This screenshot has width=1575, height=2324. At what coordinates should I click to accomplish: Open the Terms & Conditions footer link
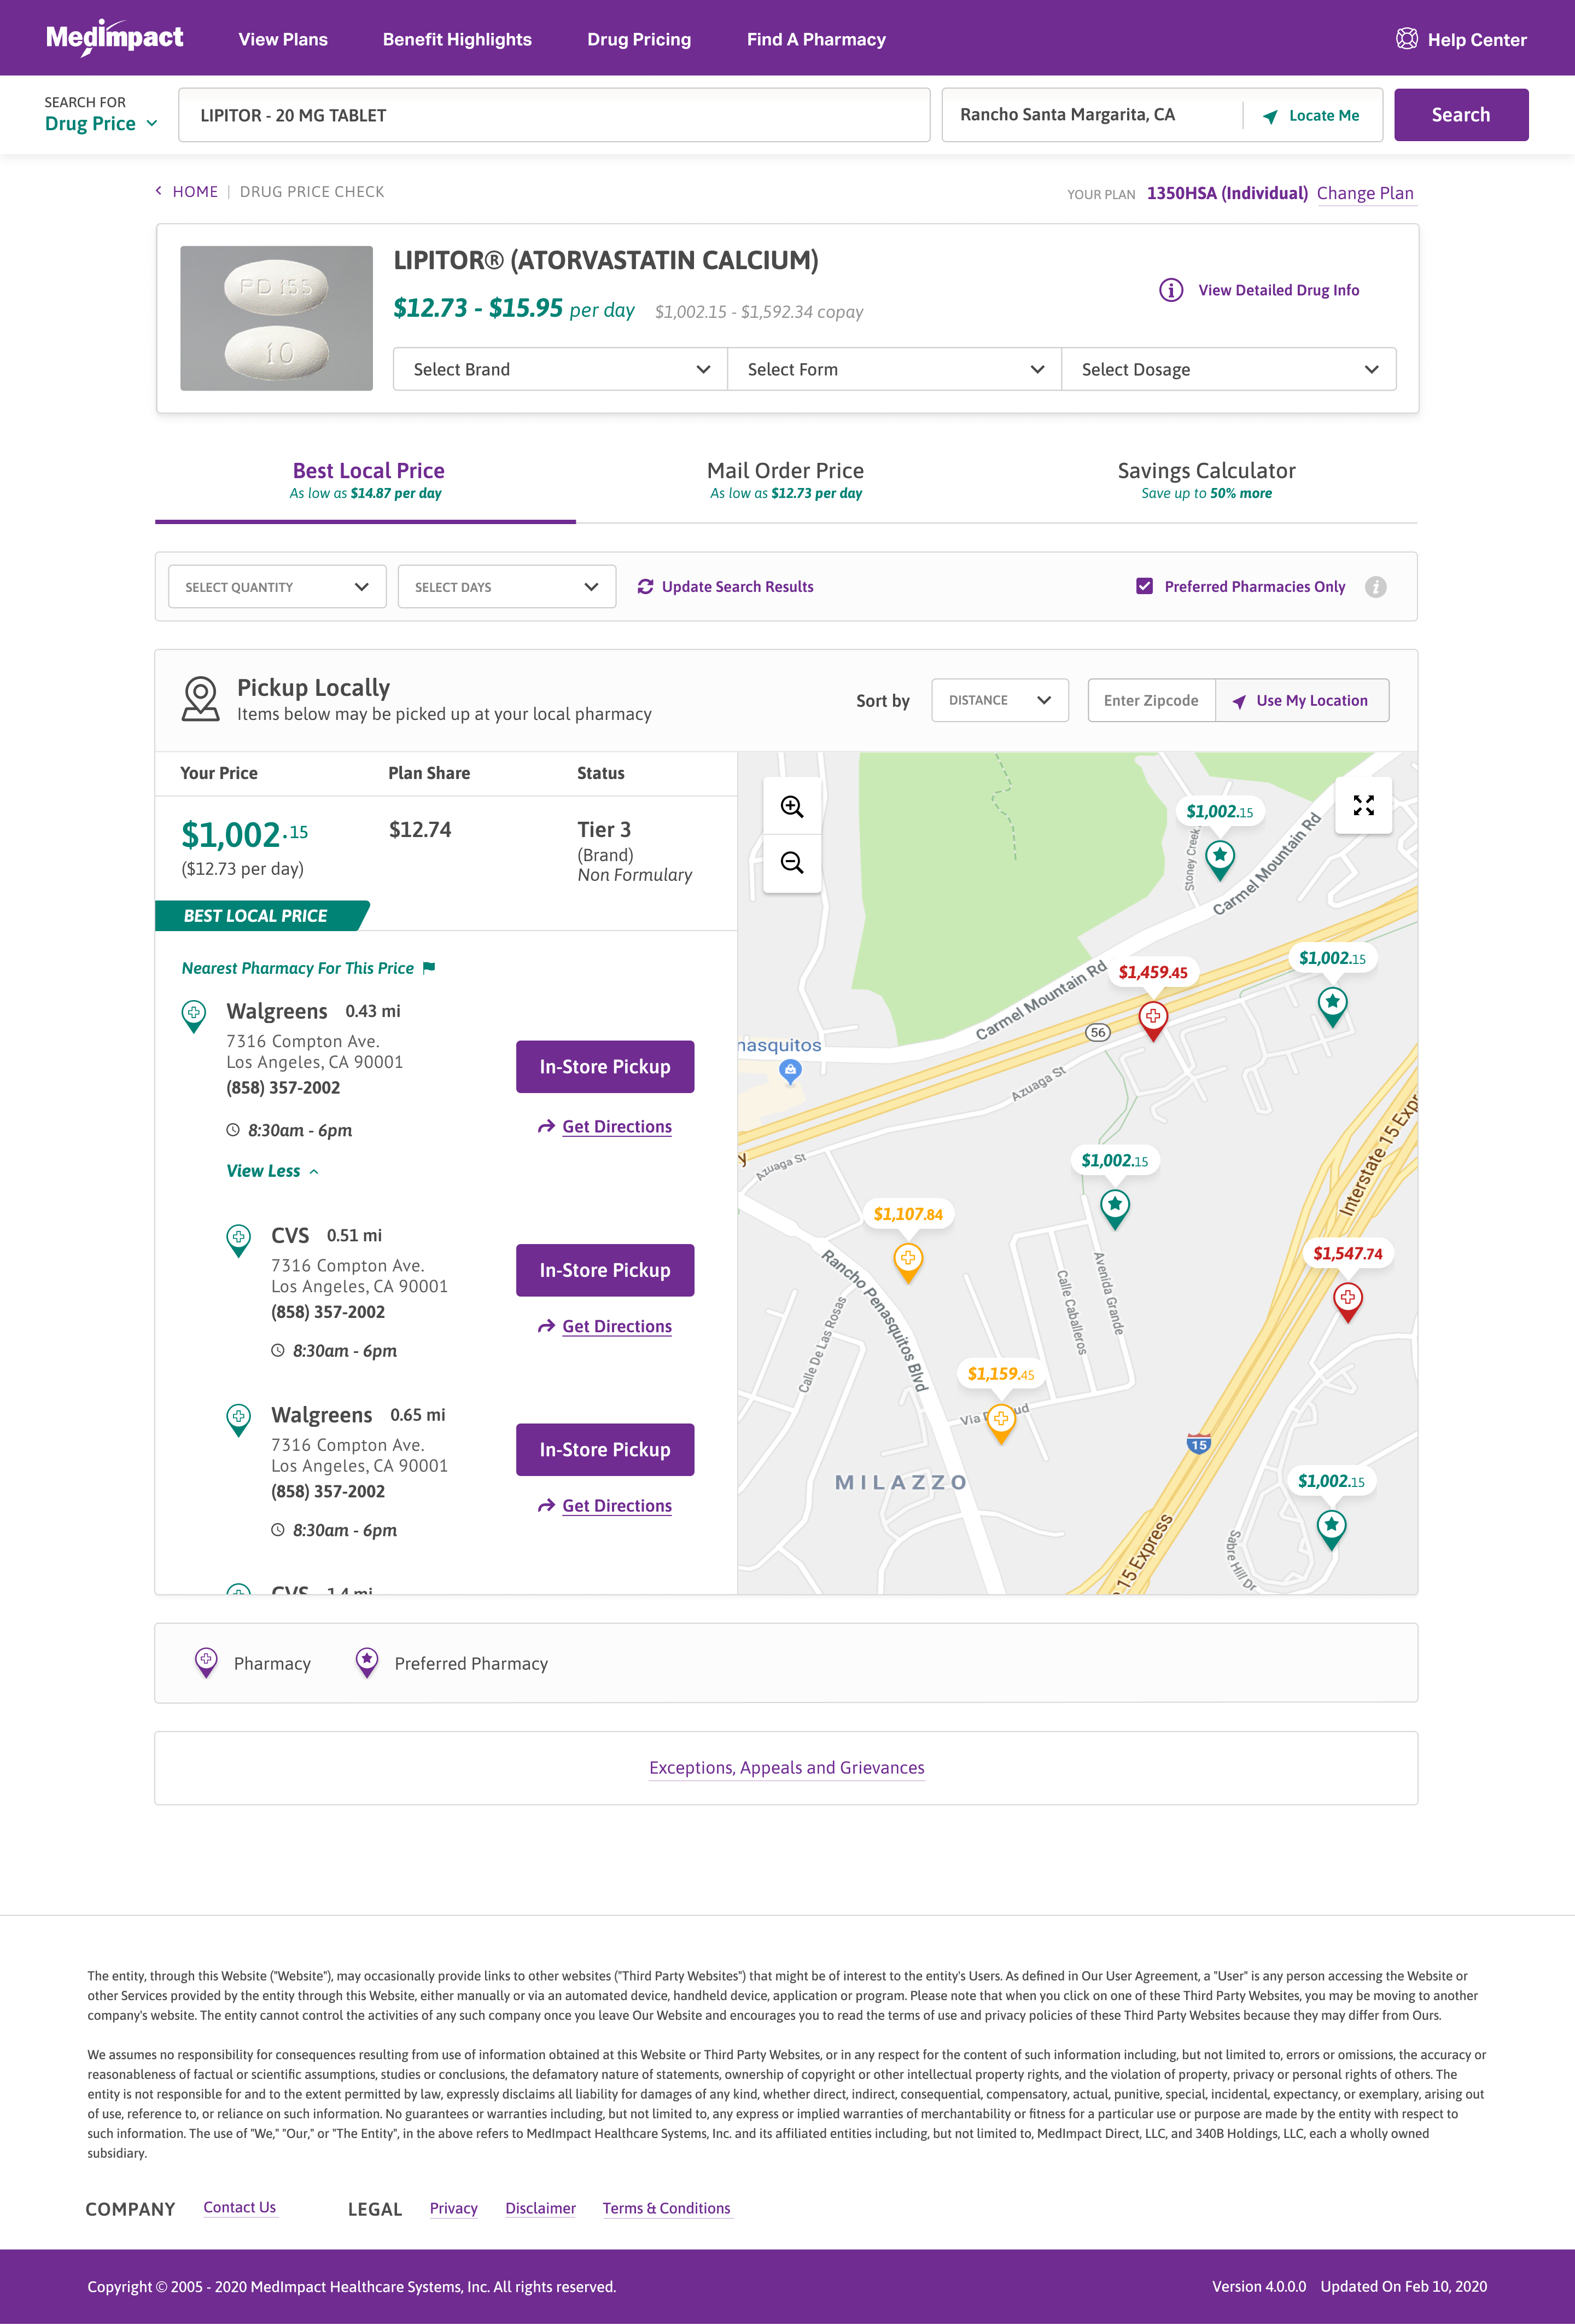click(667, 2209)
